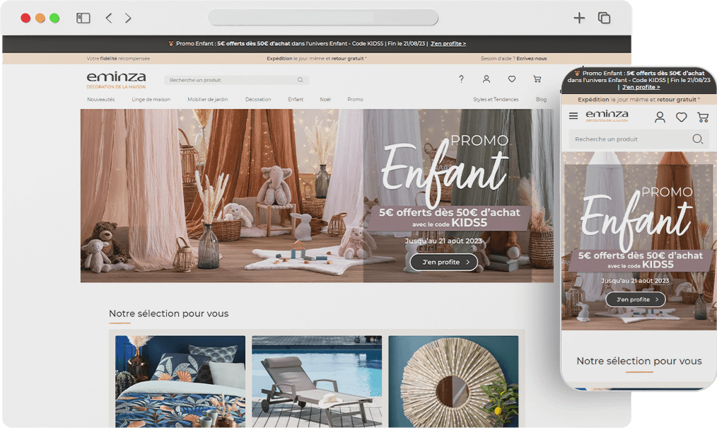Click the desktop help question mark icon
This screenshot has width=717, height=428.
(x=461, y=79)
